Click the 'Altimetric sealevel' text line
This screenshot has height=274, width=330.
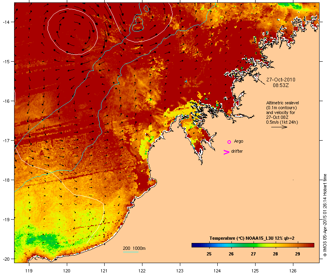(283, 103)
